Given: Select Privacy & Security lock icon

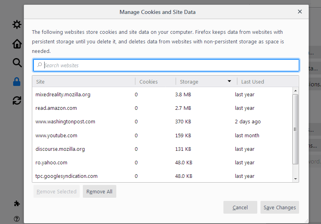Looking at the screenshot, I should (x=17, y=82).
